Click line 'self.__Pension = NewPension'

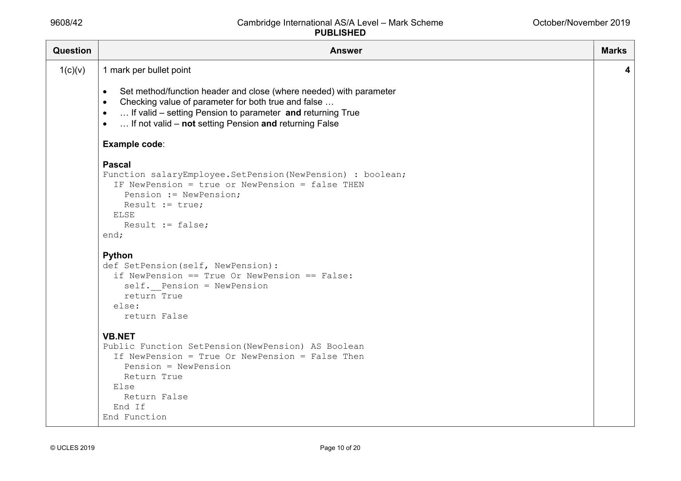pos(196,286)
